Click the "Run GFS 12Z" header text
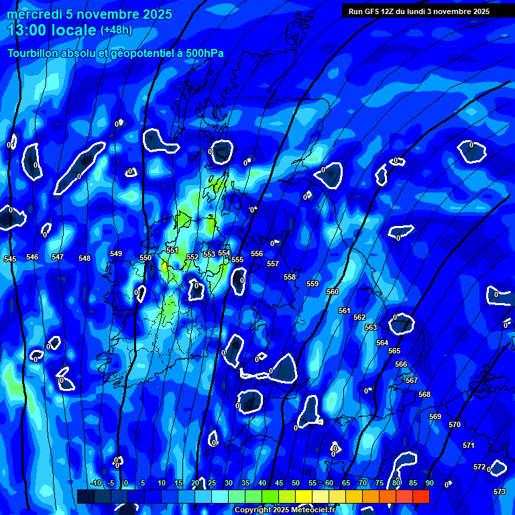Screen dimensions: 515x515 [418, 11]
